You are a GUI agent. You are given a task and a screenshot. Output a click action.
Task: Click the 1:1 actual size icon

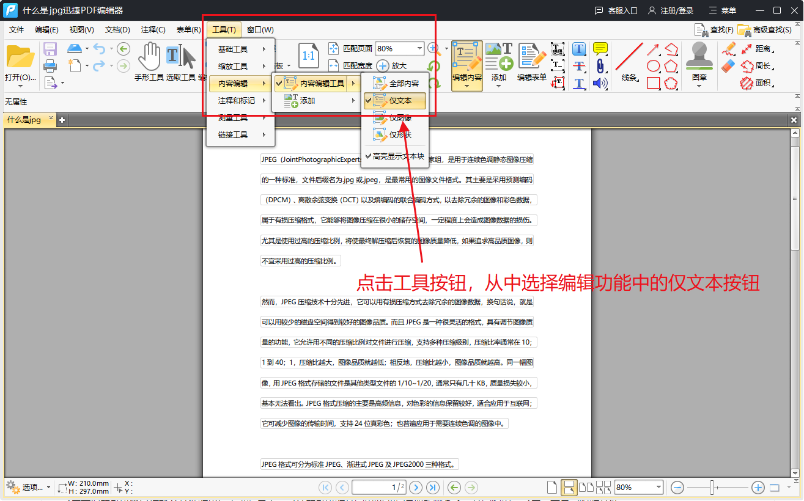309,56
